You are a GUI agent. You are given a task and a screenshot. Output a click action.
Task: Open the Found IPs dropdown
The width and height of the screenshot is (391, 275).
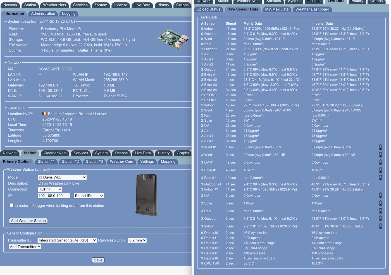[89, 196]
